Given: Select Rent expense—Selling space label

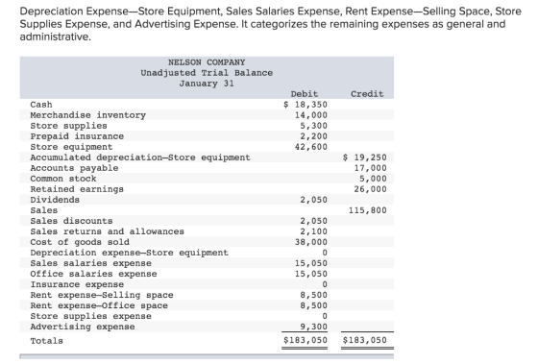Looking at the screenshot, I should coord(102,296).
